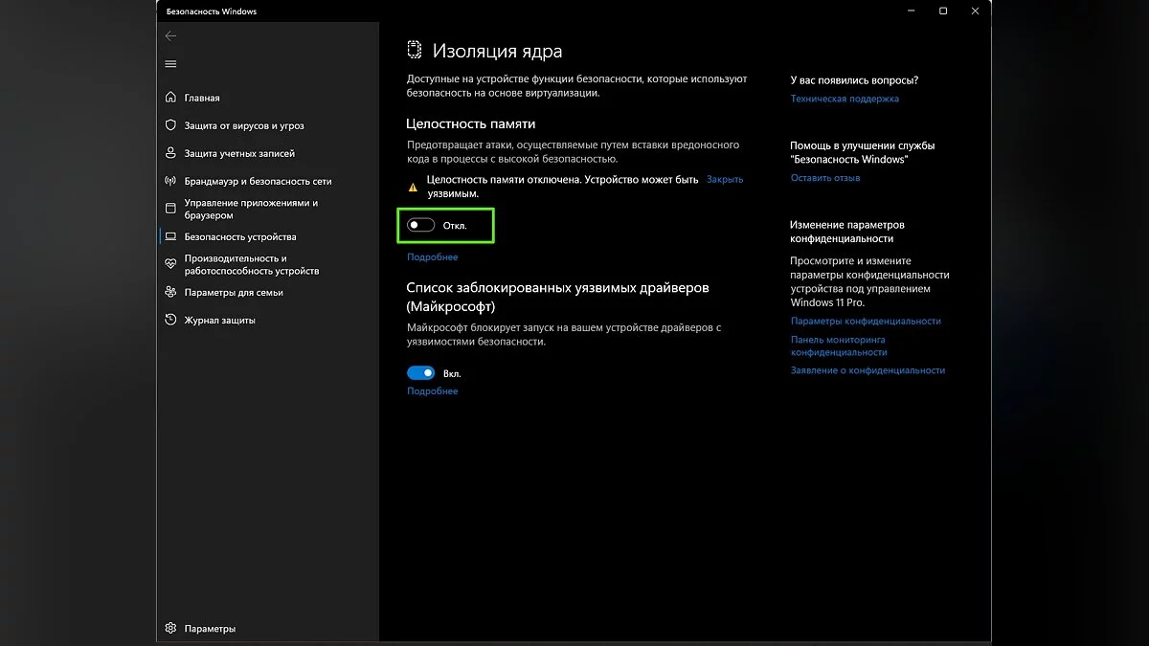Click the family options icon
Screen dimensions: 1149x646
coord(171,292)
